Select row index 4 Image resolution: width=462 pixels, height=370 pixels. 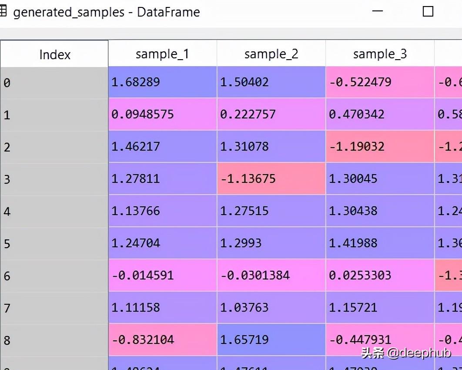click(x=54, y=211)
